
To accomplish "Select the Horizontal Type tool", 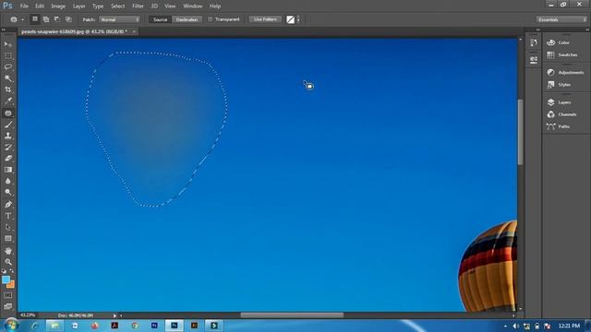I will click(x=8, y=216).
